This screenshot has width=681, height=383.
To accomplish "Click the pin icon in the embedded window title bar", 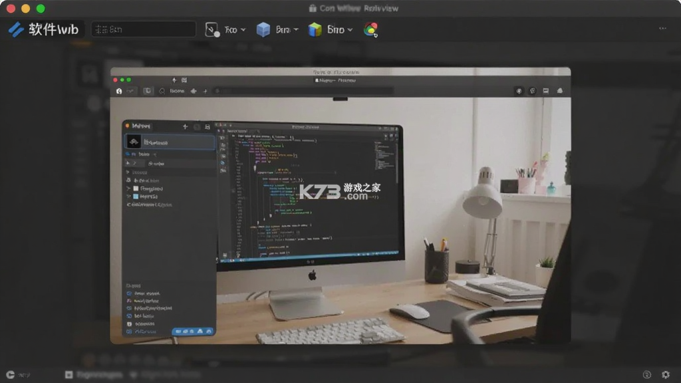I will click(174, 80).
